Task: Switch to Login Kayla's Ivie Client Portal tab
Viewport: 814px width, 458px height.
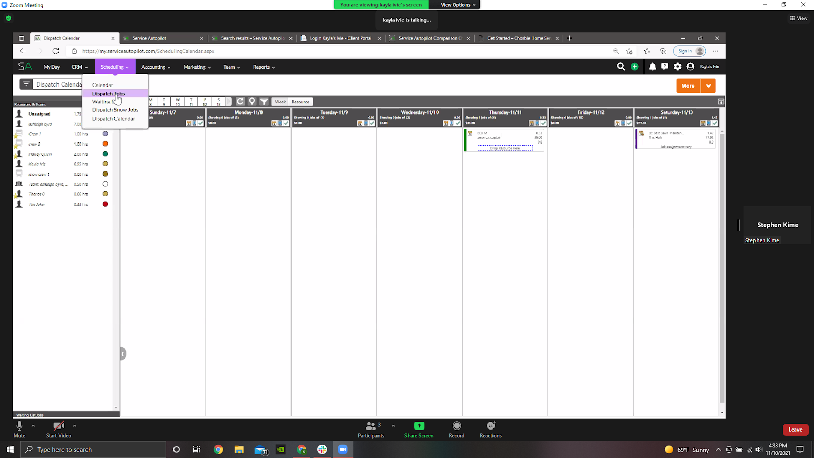Action: [341, 38]
